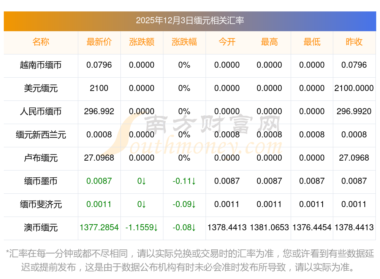380x279 pixels.
Task: Click the 涨跌额 column header
Action: pyautogui.click(x=142, y=42)
